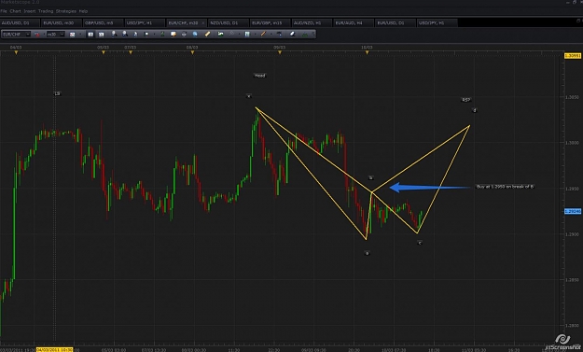Open the Insert menu
This screenshot has height=352, width=583.
[x=29, y=11]
